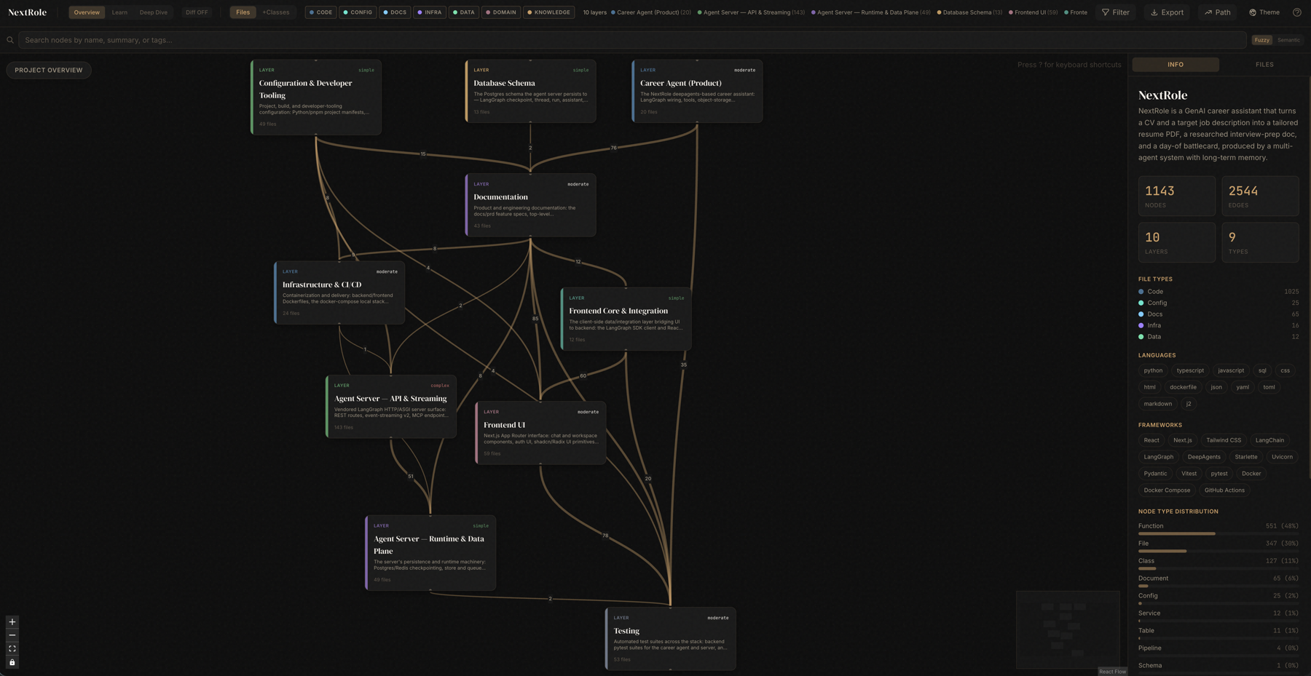
Task: Expand Infrastructure & CI/CD layer node
Action: click(x=339, y=293)
